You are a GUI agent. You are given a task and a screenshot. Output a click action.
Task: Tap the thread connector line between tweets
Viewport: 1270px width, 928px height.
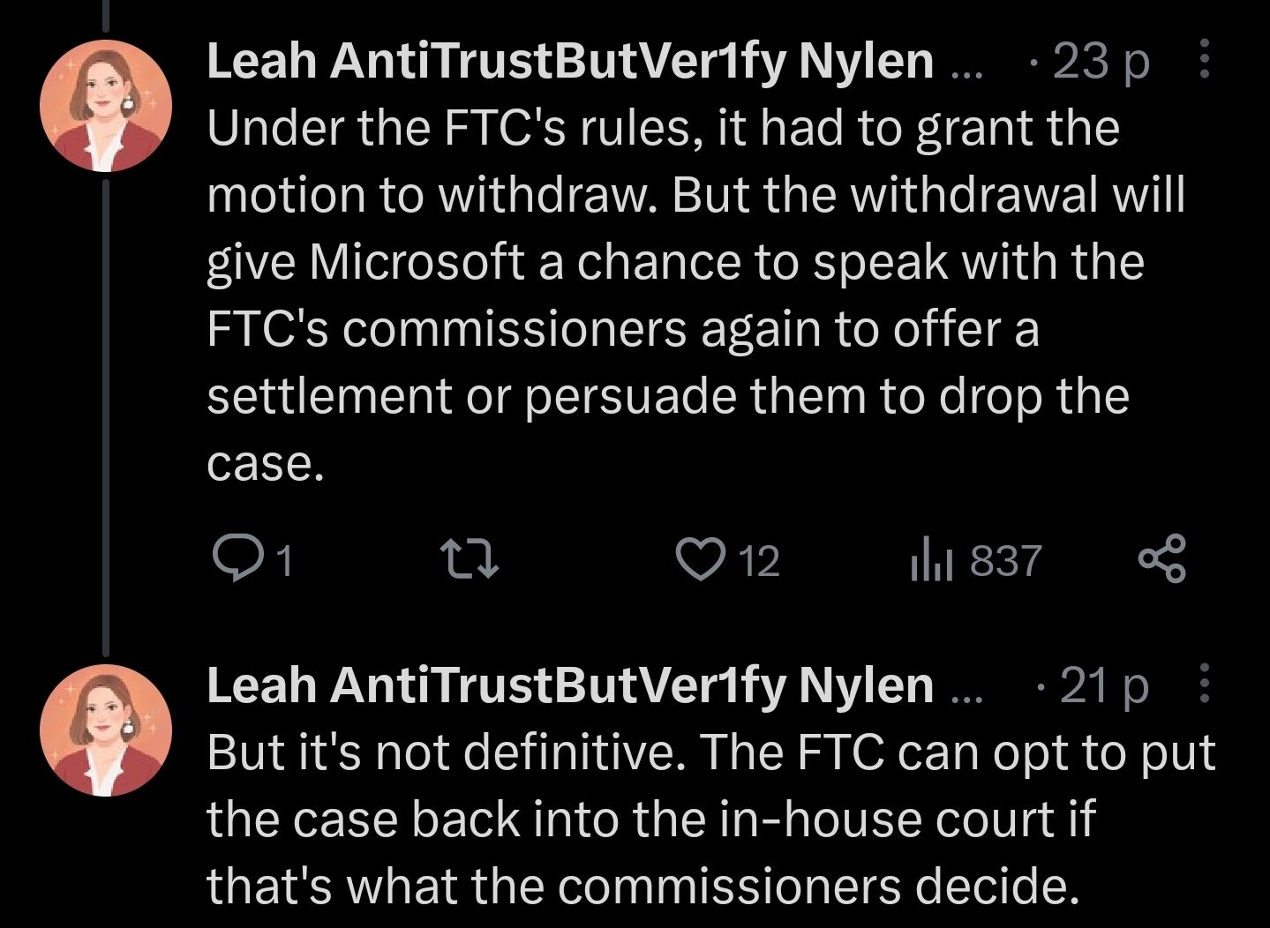106,417
